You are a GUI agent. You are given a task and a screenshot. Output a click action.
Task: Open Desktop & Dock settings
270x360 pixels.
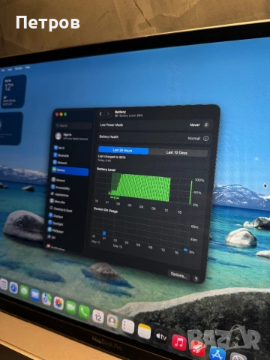[61, 209]
